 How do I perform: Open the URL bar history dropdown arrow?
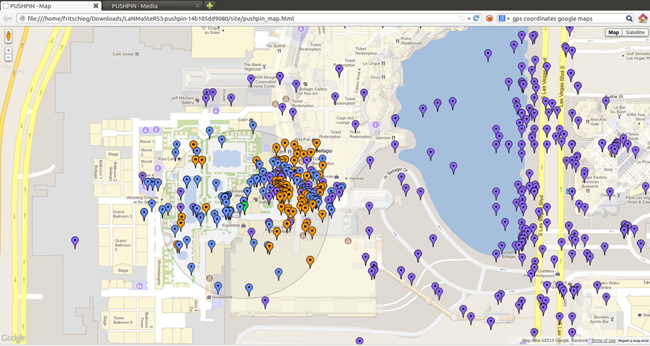pos(469,19)
